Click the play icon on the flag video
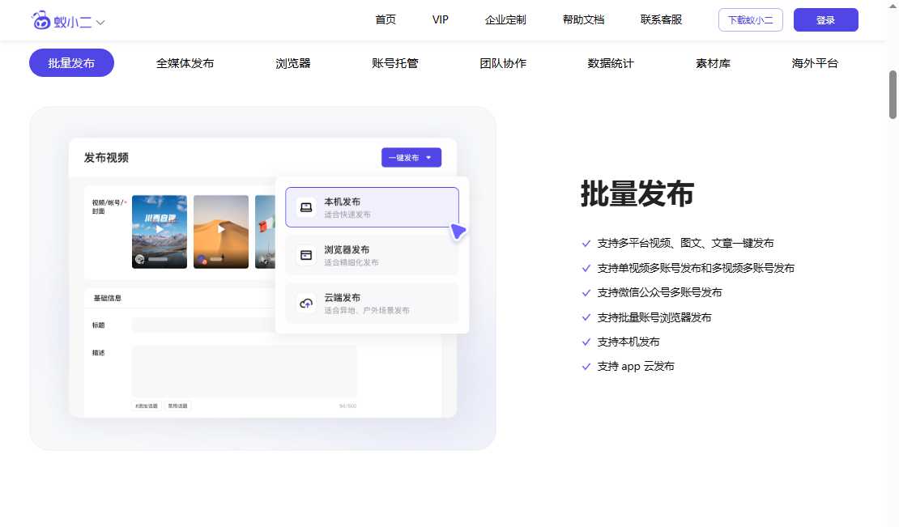Screen dimensions: 899x527 point(267,231)
